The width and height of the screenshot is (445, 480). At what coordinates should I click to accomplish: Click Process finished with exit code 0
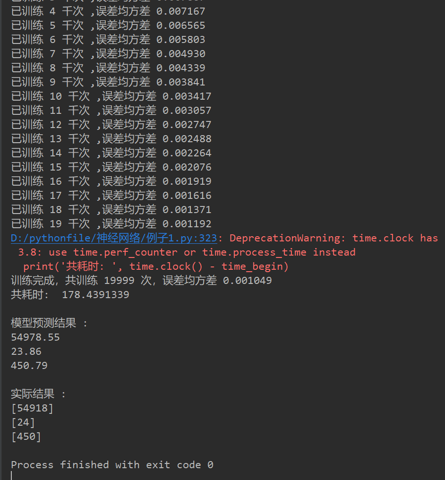tap(112, 465)
